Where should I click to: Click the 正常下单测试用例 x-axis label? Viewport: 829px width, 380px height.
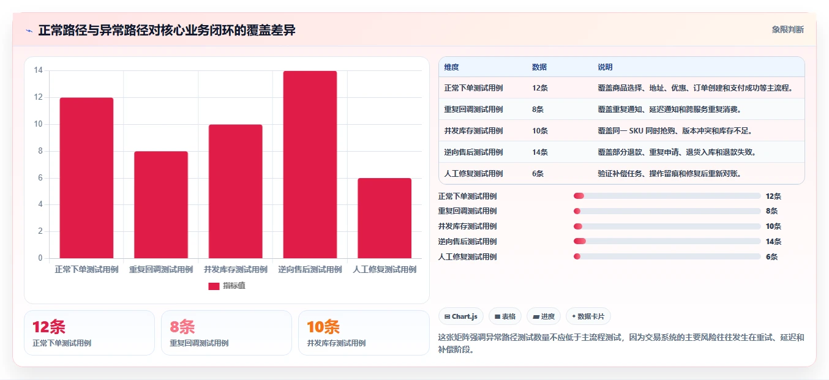click(86, 270)
